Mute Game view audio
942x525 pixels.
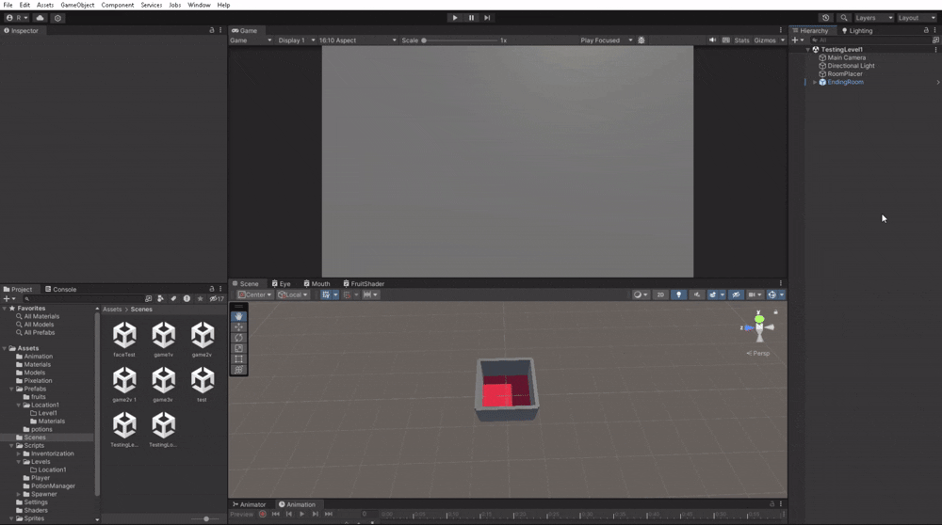point(712,40)
